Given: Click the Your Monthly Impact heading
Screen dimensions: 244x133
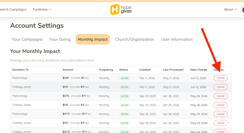Looking at the screenshot, I should pyautogui.click(x=35, y=51).
